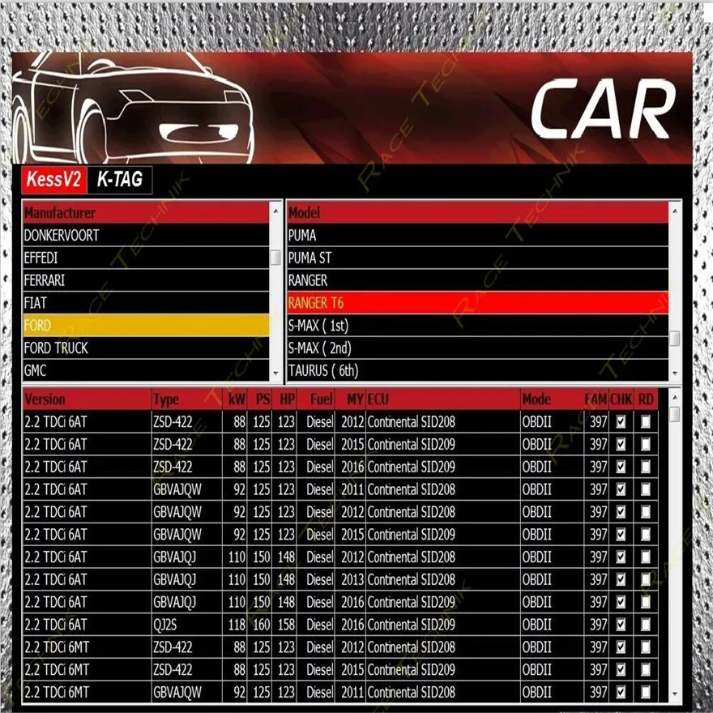Choose GMC from the Manufacturer list
This screenshot has height=713, width=713.
coord(146,370)
